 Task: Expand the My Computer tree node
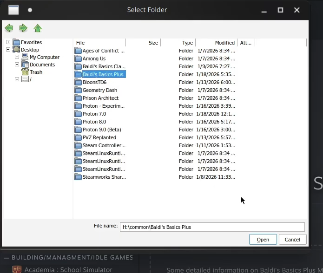pos(17,57)
